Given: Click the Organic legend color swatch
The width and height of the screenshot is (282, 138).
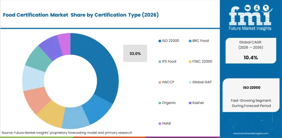Looking at the screenshot, I should [160, 103].
